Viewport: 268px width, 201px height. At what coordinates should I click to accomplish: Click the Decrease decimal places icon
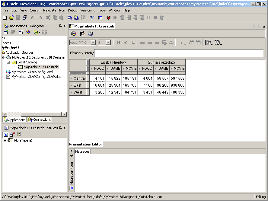(x=199, y=43)
